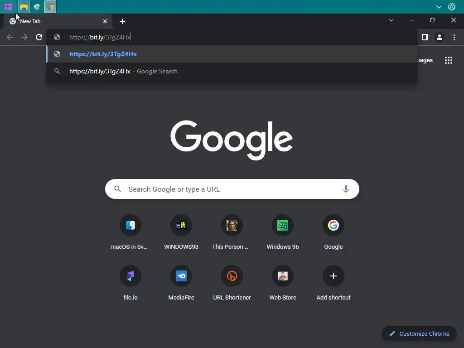
Task: Focus the Search Google or type a URL box
Action: point(232,189)
